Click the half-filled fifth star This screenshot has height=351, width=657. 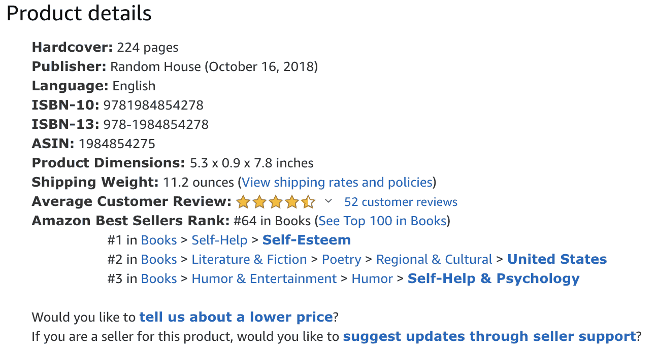[309, 202]
